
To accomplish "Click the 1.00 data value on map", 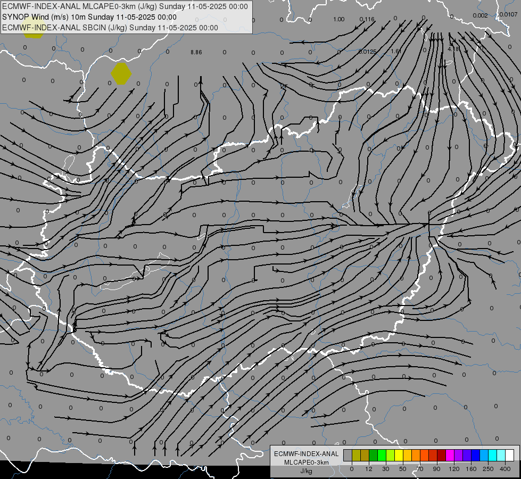I will [x=338, y=19].
